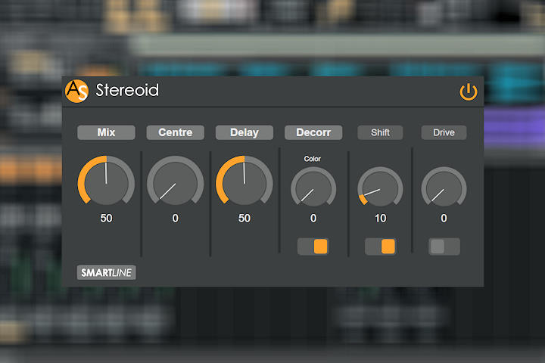Toggle the Centre section button

pos(175,132)
